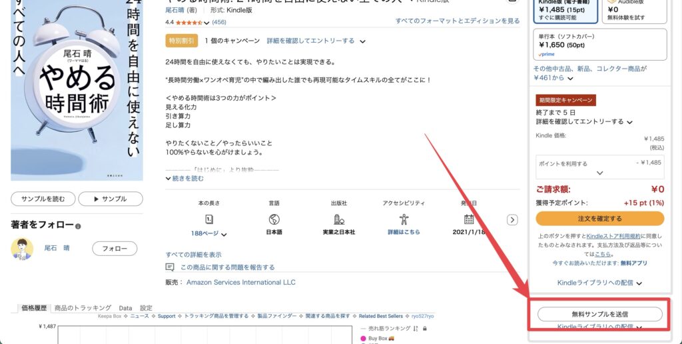Open Related Best Sellers Keepa link
The width and height of the screenshot is (682, 344).
[381, 316]
